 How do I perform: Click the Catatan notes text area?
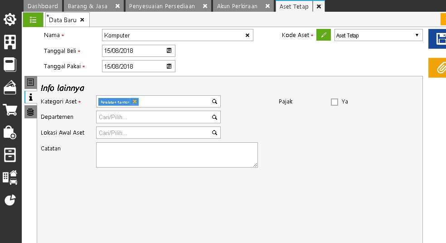tap(177, 155)
